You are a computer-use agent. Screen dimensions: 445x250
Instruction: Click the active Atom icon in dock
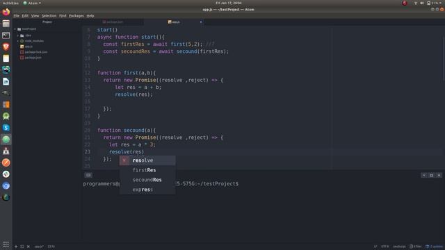[6, 140]
